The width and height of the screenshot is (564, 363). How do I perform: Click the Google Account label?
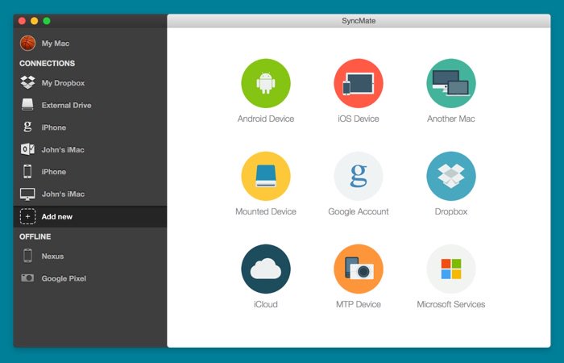point(359,211)
